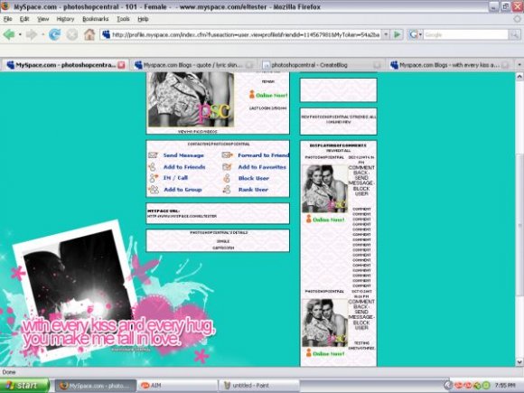The width and height of the screenshot is (524, 393).
Task: Click the Google search input field
Action: point(466,34)
